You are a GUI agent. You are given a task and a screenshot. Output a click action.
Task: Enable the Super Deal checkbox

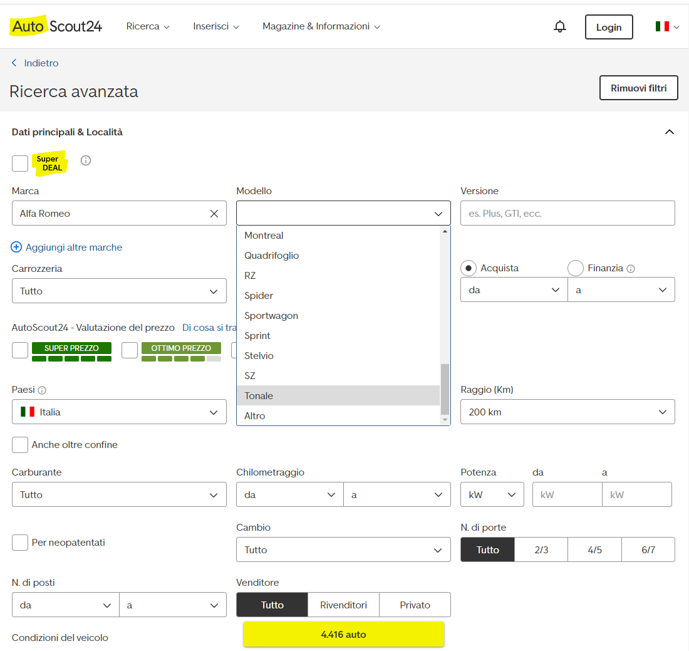tap(20, 163)
